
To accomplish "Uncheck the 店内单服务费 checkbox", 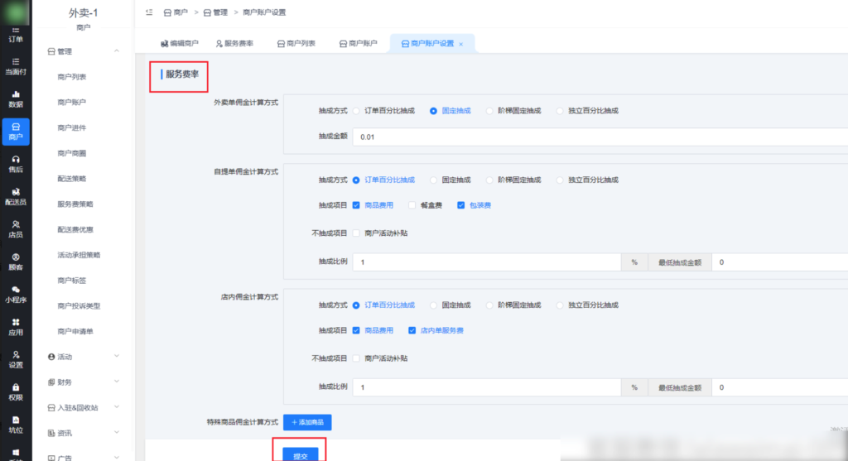I will [412, 330].
